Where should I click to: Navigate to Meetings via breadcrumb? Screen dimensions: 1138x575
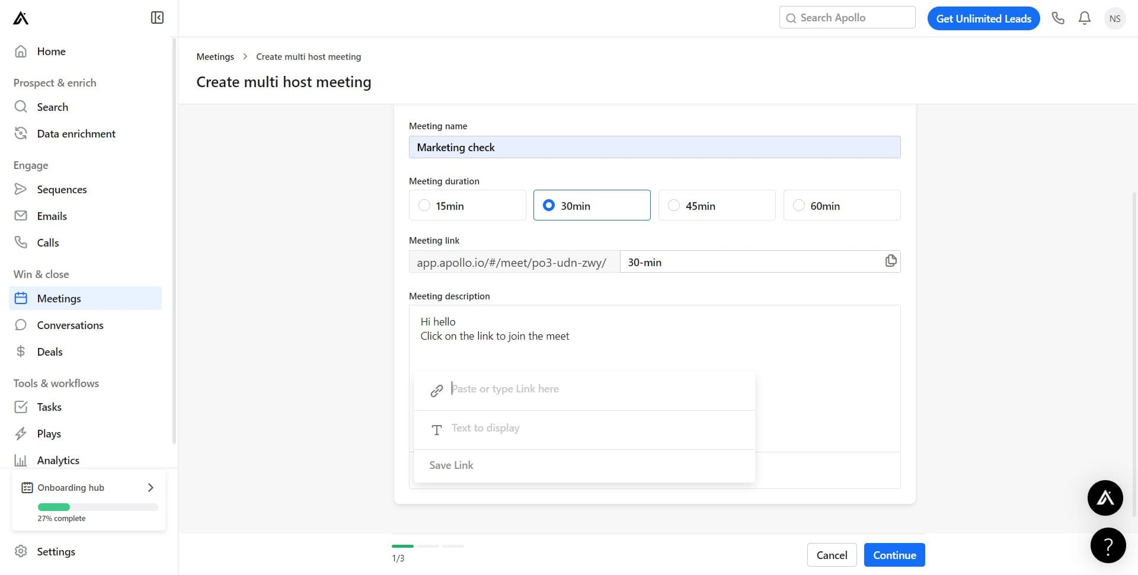coord(215,56)
